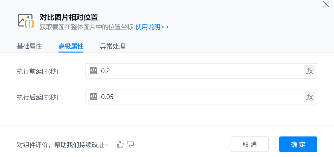Viewport: 334px width, 157px height.
Task: Click the 对比图片相对位置 dialog title
Action: point(69,17)
